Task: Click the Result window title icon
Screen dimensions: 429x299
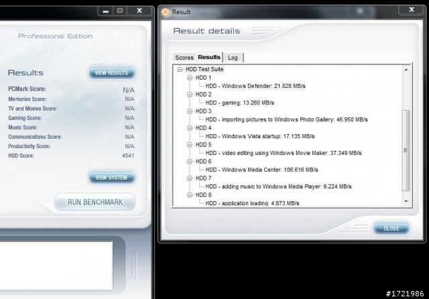Action: click(166, 12)
